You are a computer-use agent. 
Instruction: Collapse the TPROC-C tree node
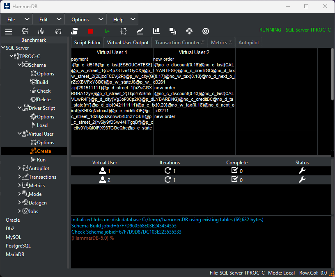coord(11,56)
